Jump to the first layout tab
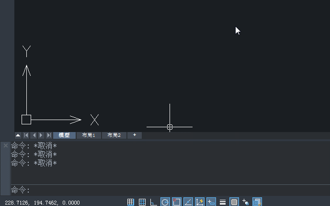The image size is (330, 206). point(26,135)
